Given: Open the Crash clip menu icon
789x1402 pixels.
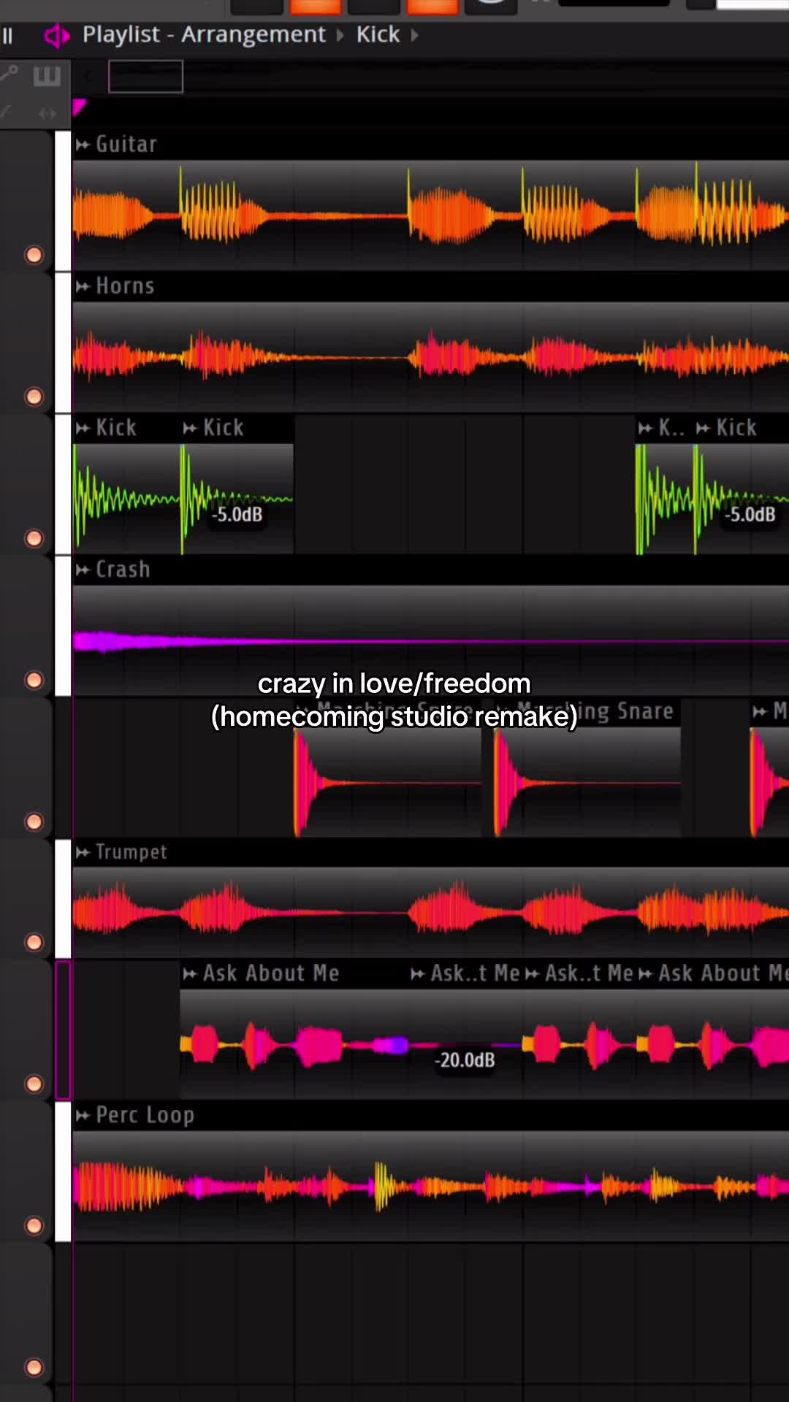Looking at the screenshot, I should [x=83, y=570].
